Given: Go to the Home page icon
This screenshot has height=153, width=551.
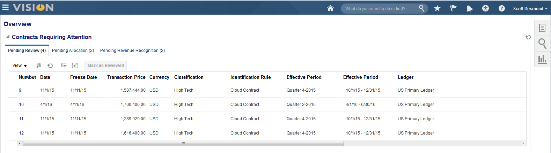Looking at the screenshot, I should [330, 8].
